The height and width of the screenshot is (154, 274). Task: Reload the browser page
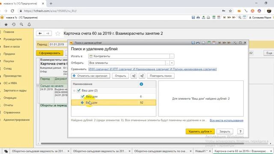(12, 11)
